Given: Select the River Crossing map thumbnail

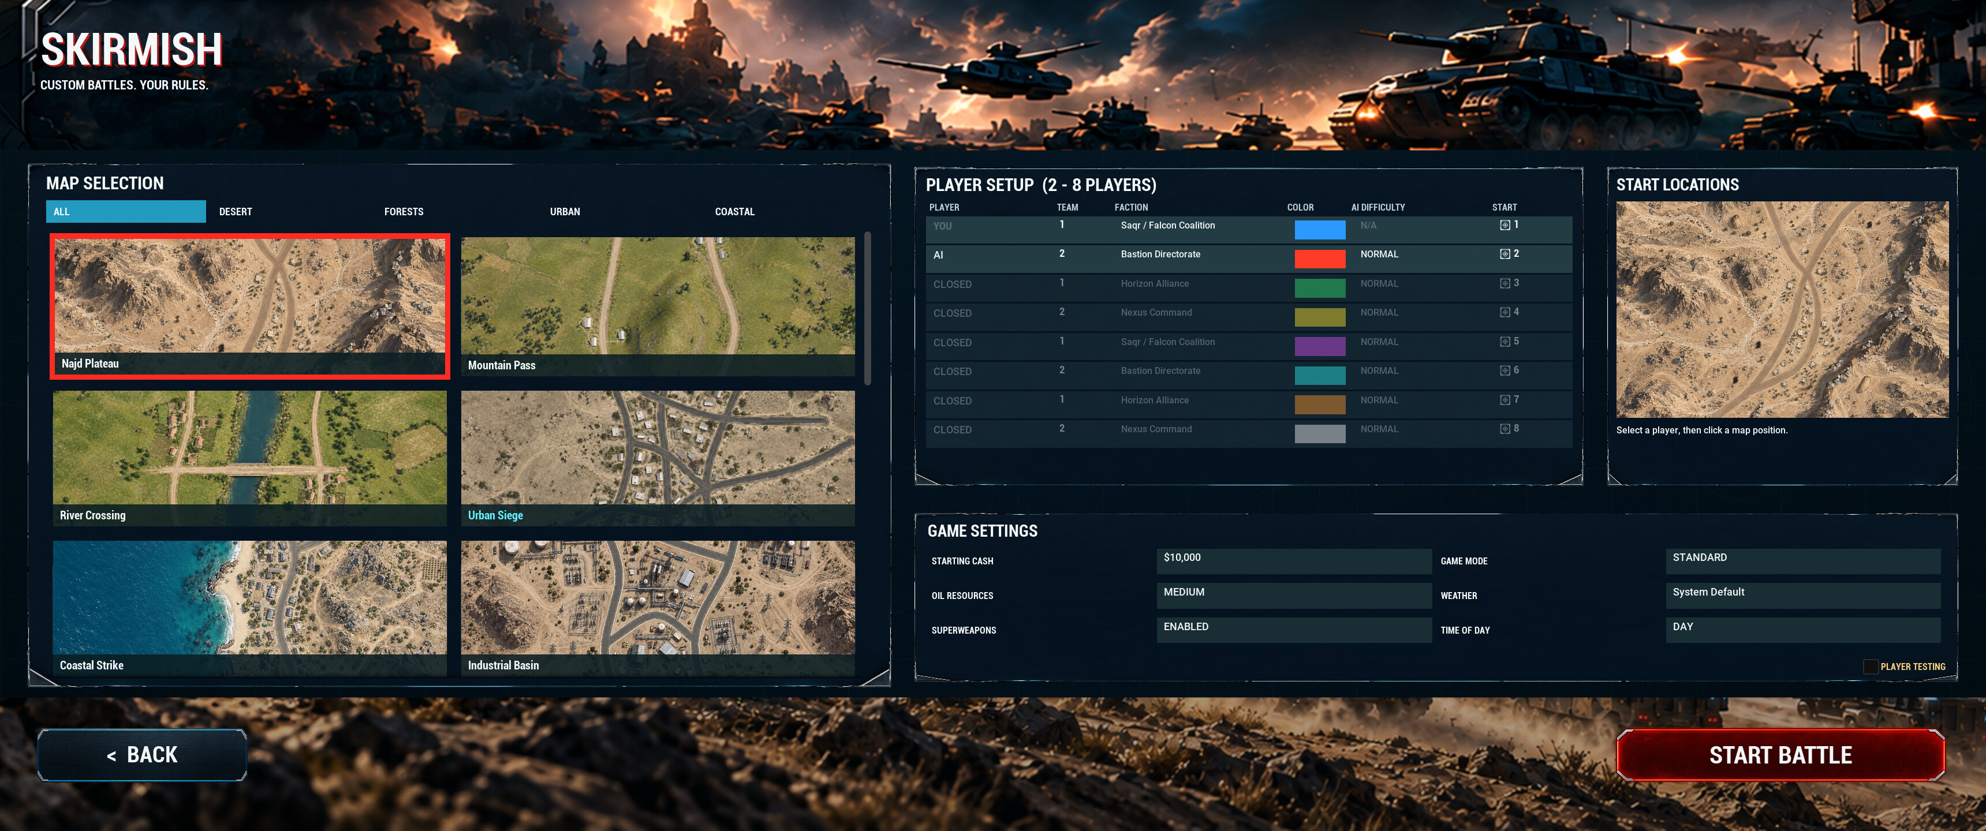Looking at the screenshot, I should pos(250,458).
